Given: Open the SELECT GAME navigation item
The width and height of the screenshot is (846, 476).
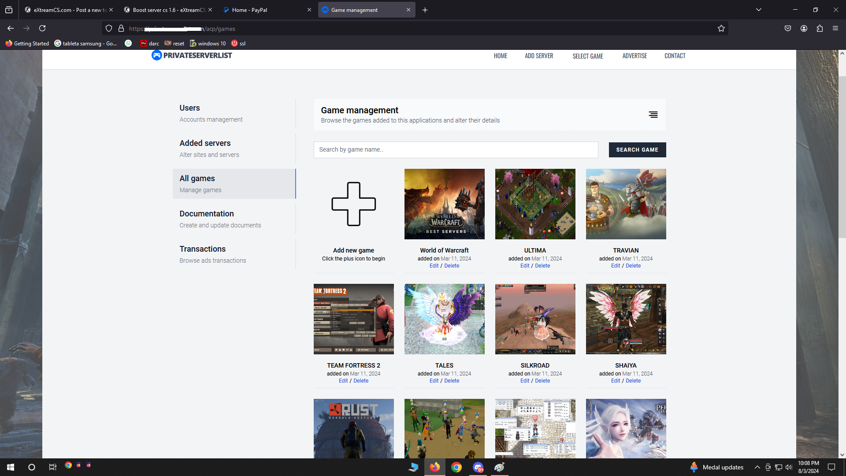Looking at the screenshot, I should pyautogui.click(x=588, y=56).
